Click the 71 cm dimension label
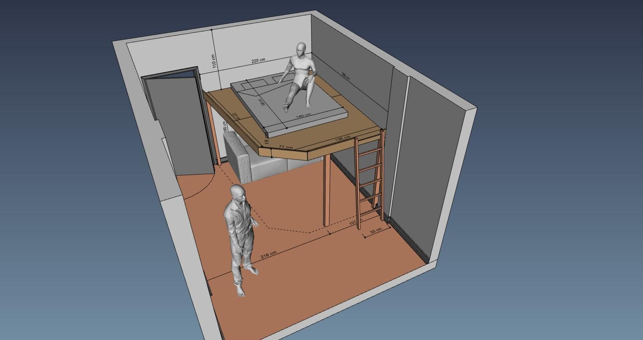This screenshot has height=340, width=643. pos(286,147)
